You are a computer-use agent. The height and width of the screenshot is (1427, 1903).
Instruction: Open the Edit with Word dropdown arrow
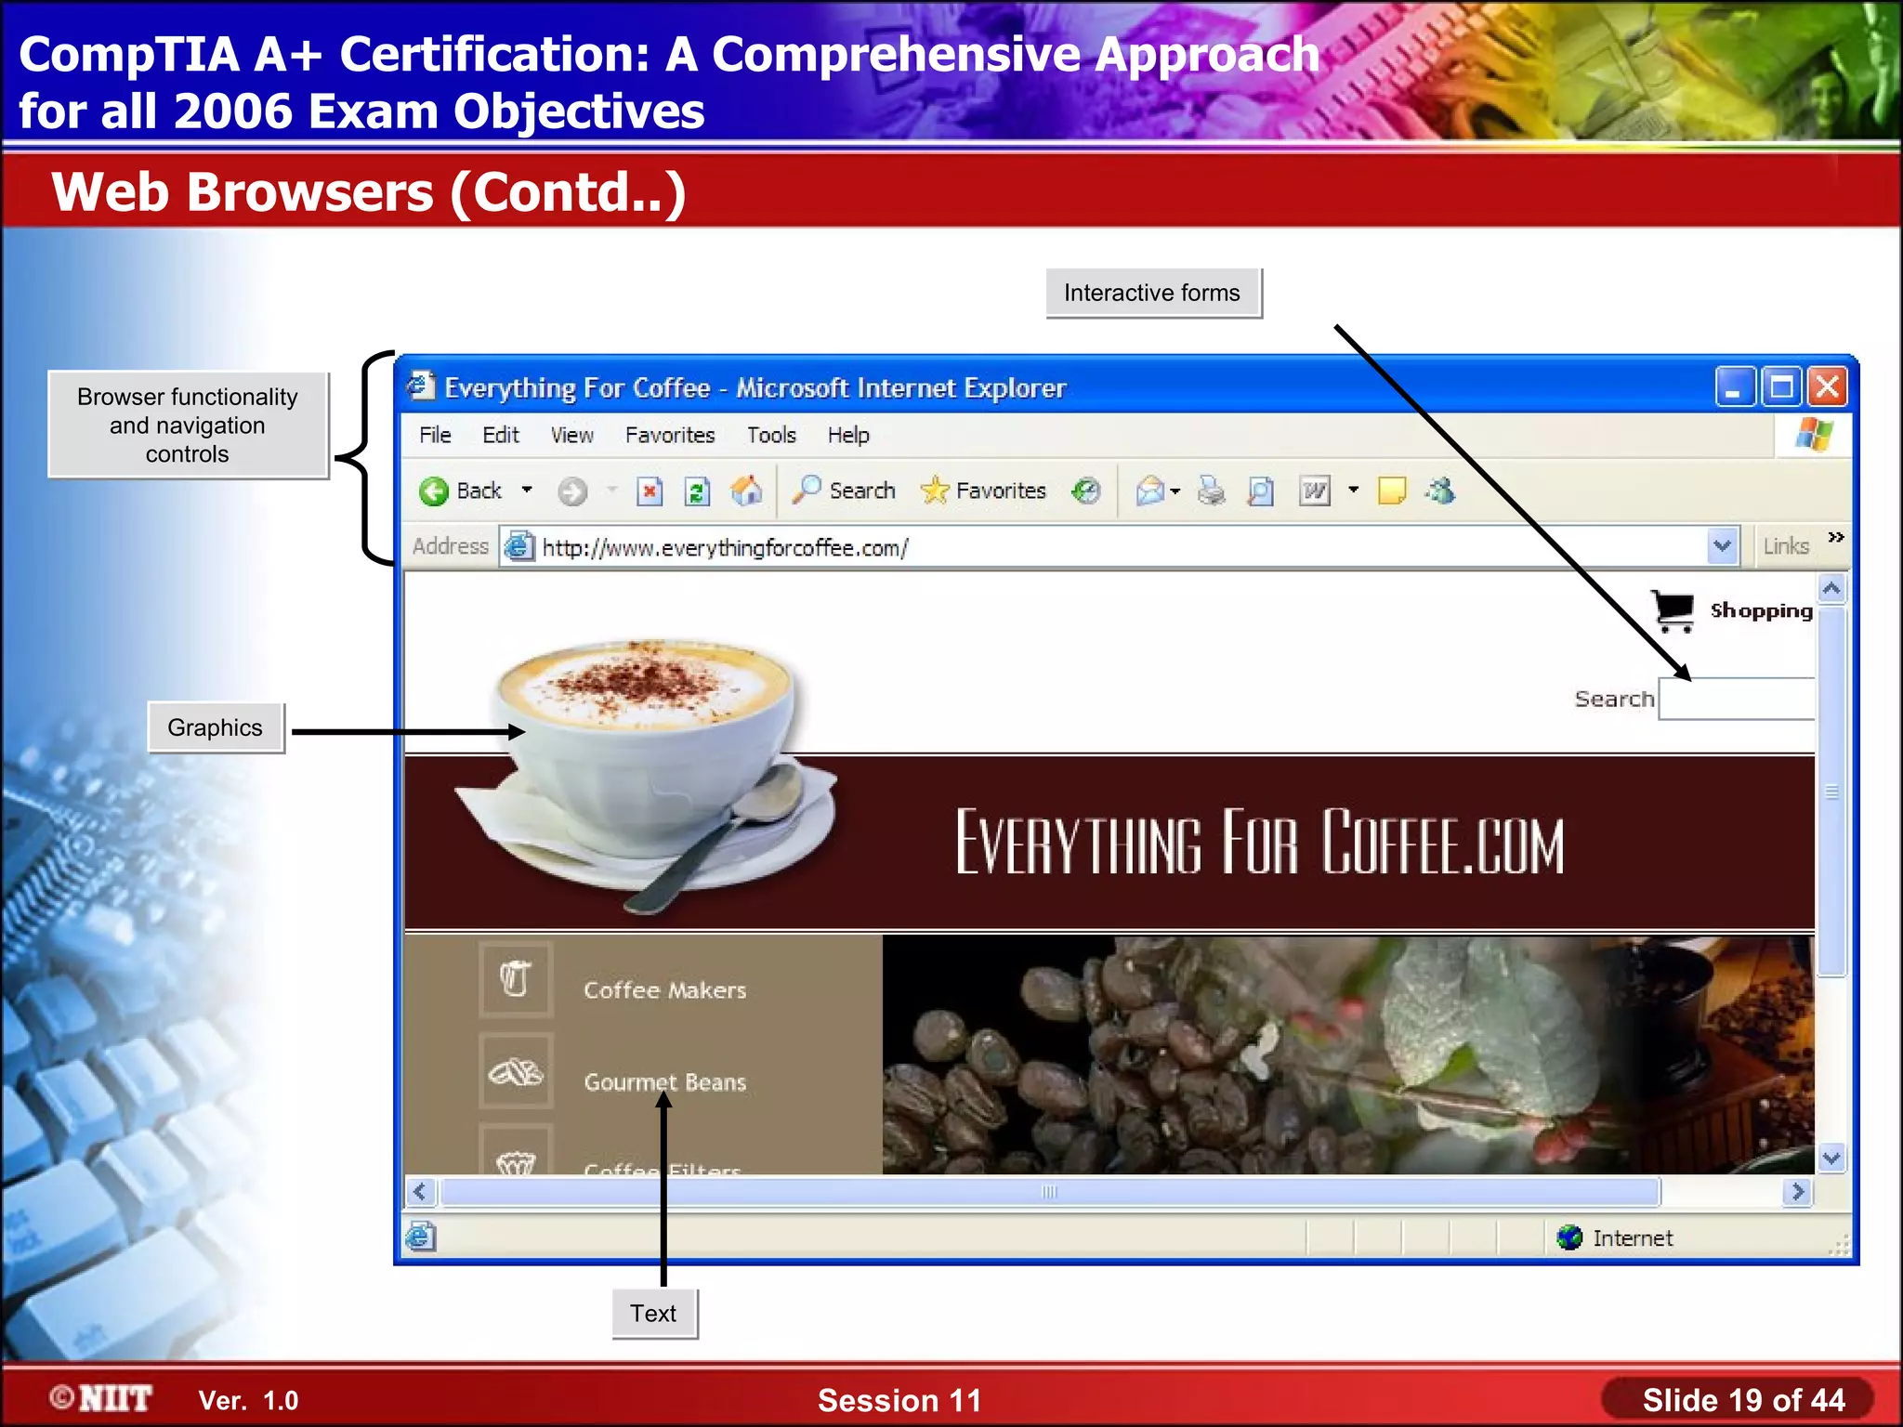pyautogui.click(x=1353, y=490)
